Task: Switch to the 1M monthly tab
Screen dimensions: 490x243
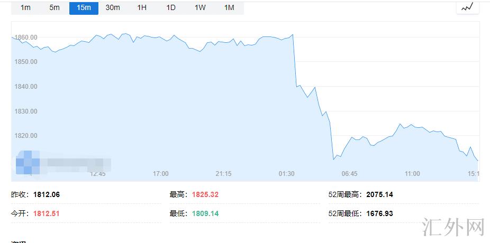Action: click(229, 7)
